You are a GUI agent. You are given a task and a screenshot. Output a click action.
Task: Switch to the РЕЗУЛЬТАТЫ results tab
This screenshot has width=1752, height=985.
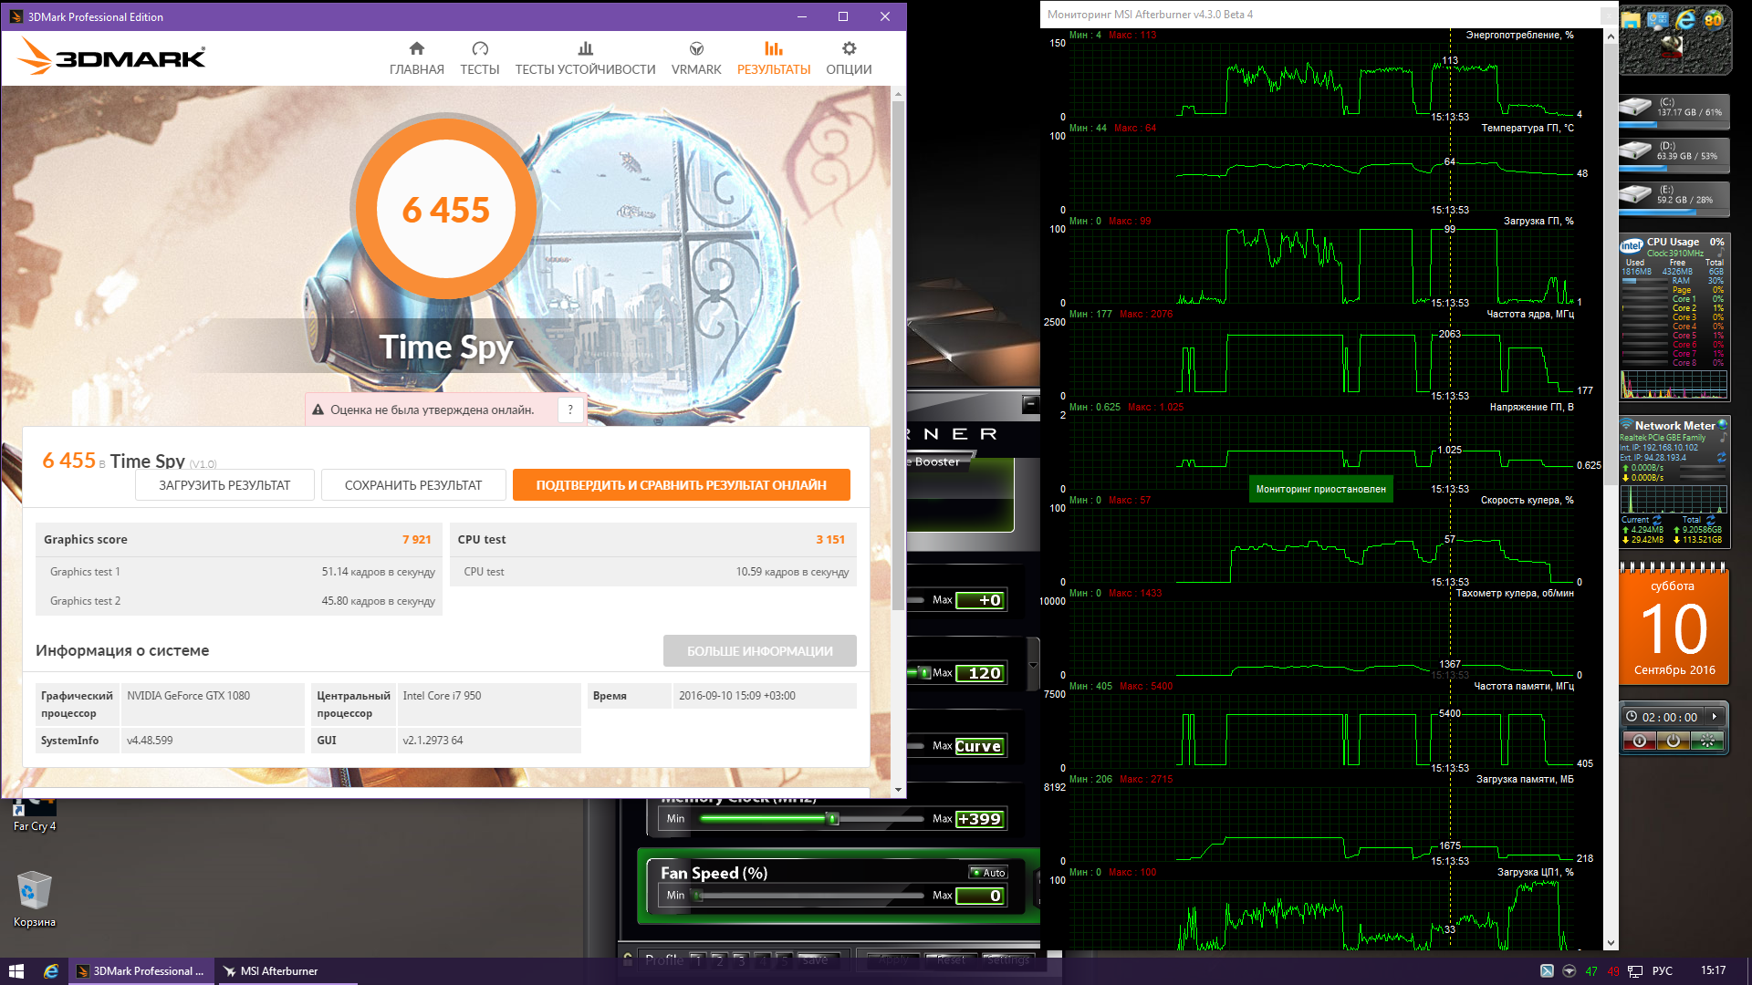(773, 58)
